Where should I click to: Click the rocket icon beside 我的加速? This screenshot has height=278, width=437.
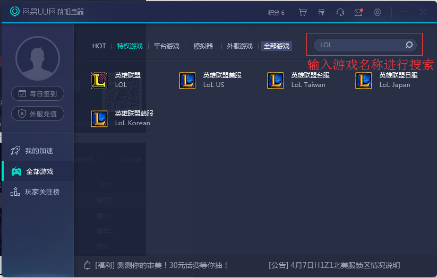[x=15, y=151]
